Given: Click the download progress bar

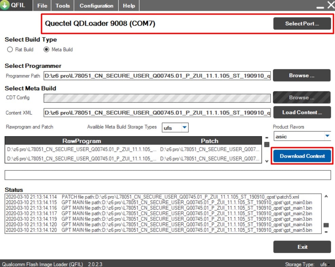Looking at the screenshot, I should (x=167, y=175).
